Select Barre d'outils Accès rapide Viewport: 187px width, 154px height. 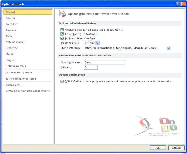pyautogui.click(x=28, y=79)
